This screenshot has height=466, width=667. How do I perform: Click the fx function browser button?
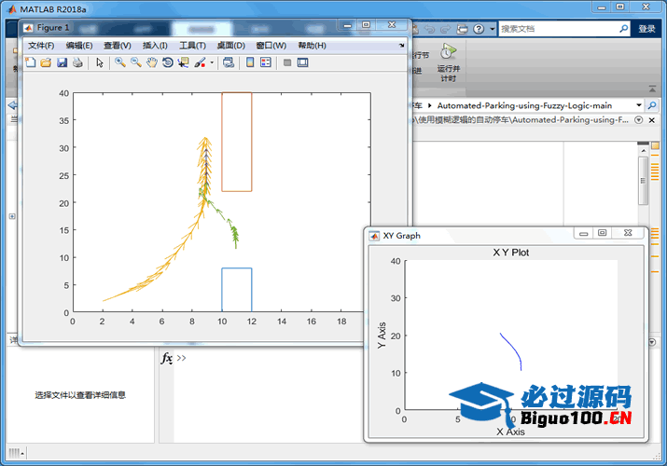[167, 358]
